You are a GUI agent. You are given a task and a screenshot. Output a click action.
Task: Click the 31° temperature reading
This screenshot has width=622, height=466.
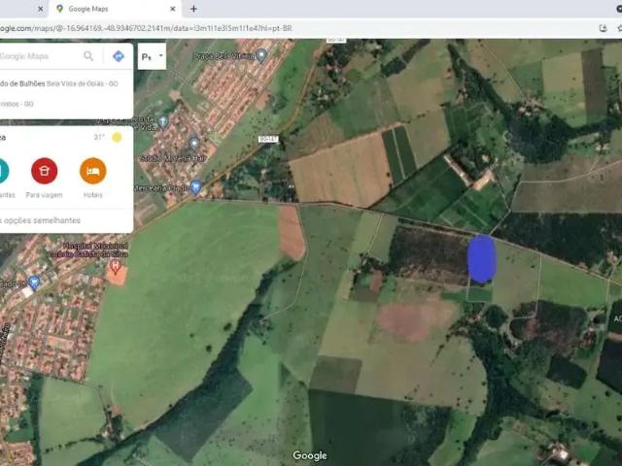pos(99,138)
